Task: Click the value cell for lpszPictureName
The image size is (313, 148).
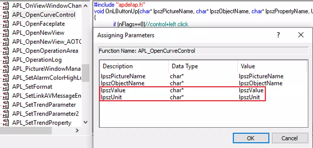Action: click(261, 77)
